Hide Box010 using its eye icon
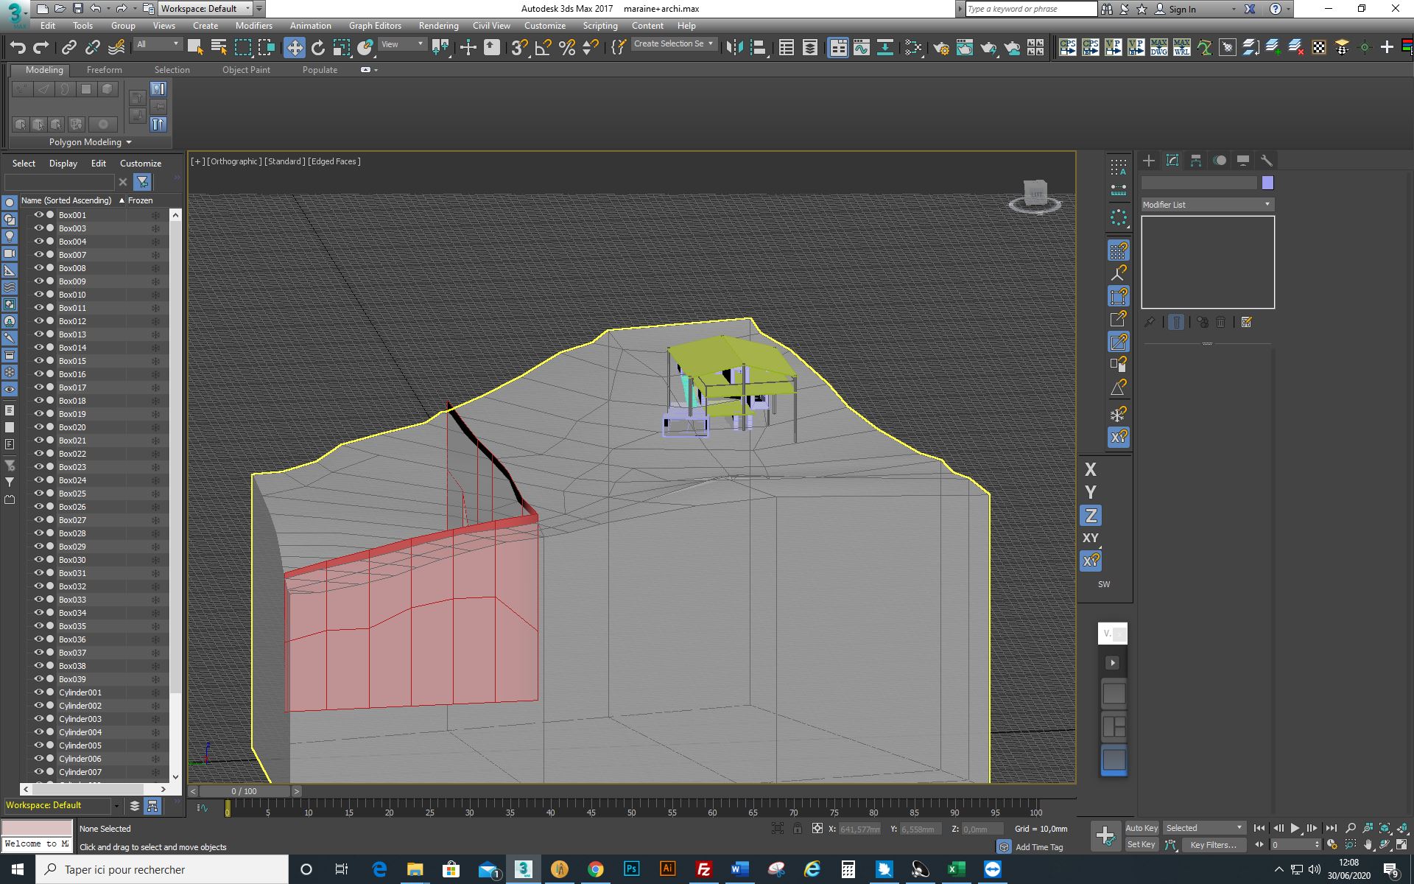 38,295
